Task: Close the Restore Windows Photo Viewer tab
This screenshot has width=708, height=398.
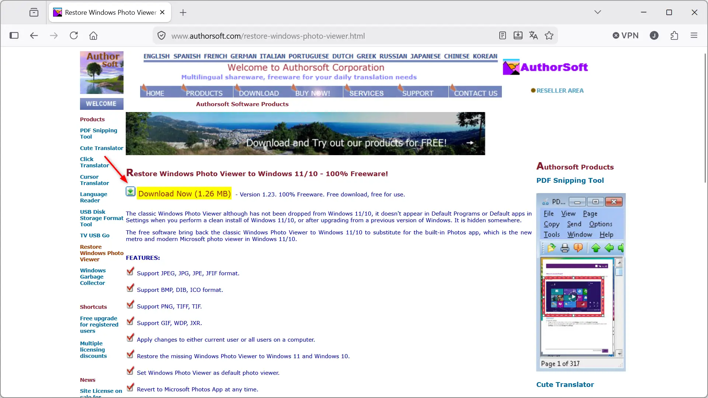Action: [162, 12]
